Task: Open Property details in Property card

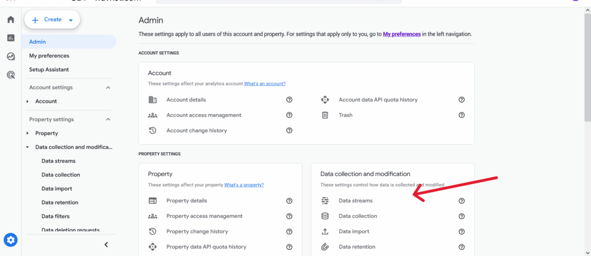Action: click(186, 201)
